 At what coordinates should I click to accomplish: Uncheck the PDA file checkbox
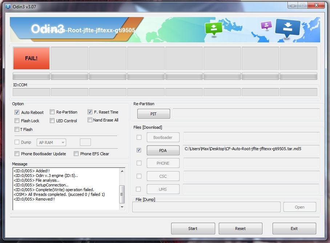pos(139,150)
